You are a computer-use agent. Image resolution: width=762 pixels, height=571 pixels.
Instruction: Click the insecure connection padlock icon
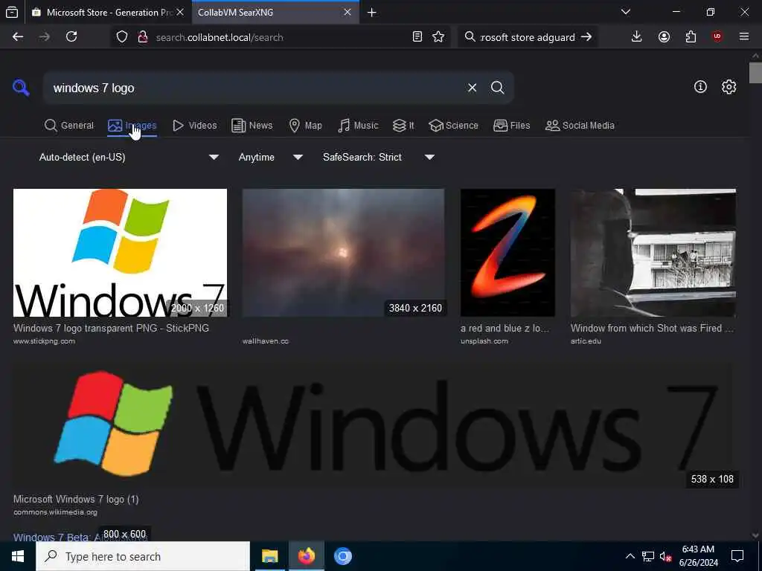tap(143, 37)
